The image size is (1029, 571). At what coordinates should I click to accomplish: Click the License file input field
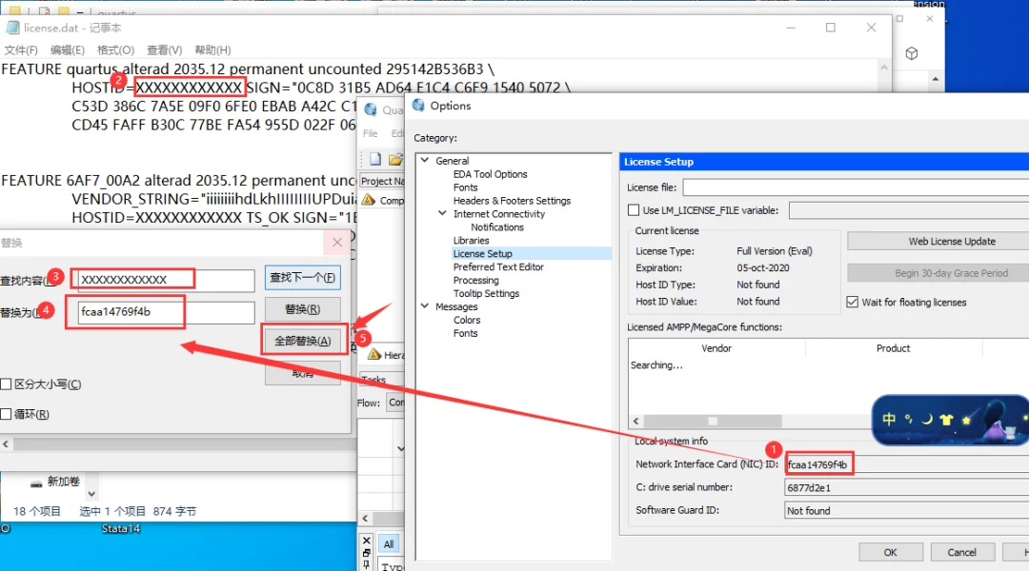pyautogui.click(x=856, y=187)
